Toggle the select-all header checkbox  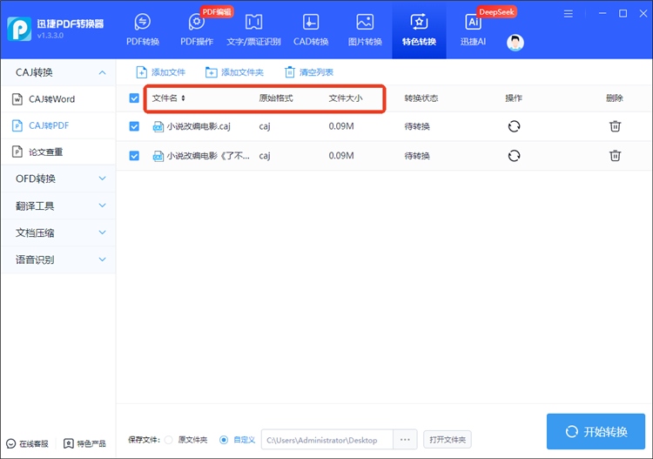[134, 98]
